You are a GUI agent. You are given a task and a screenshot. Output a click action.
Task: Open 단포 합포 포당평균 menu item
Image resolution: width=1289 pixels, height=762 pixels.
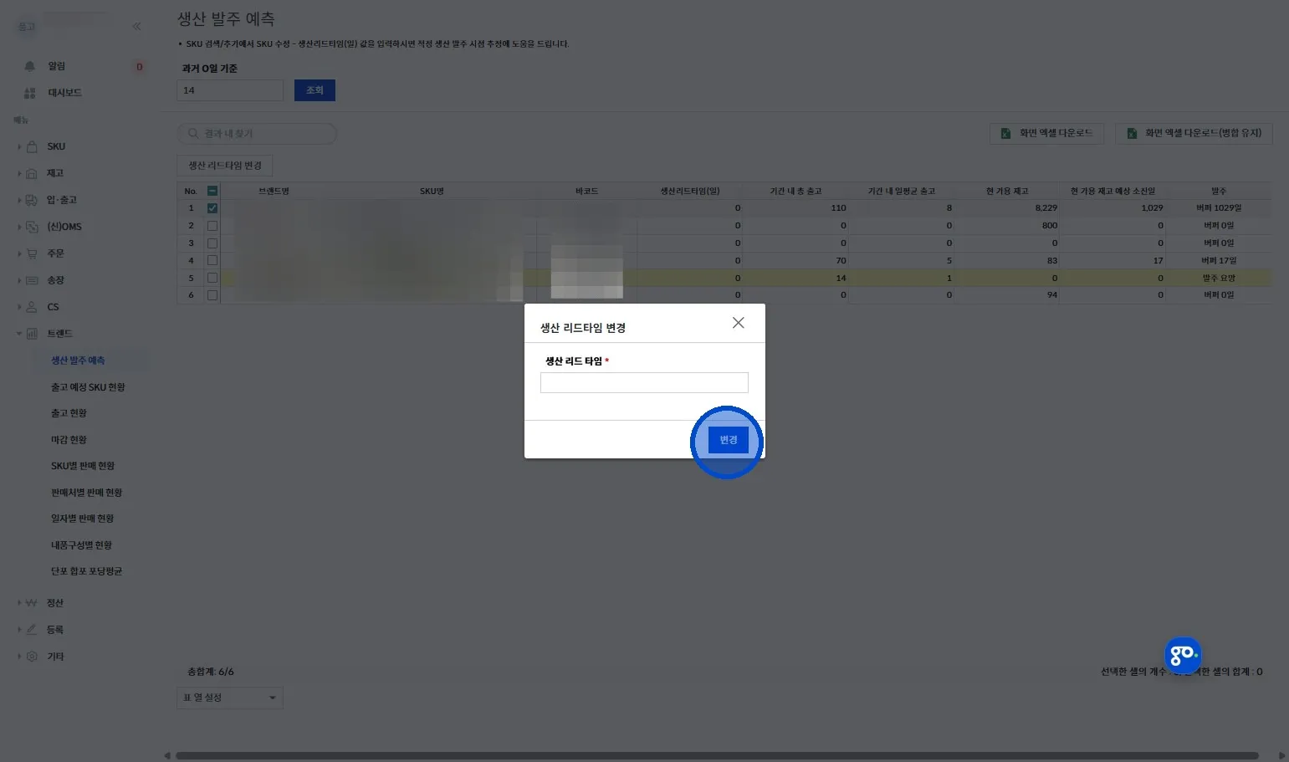86,571
